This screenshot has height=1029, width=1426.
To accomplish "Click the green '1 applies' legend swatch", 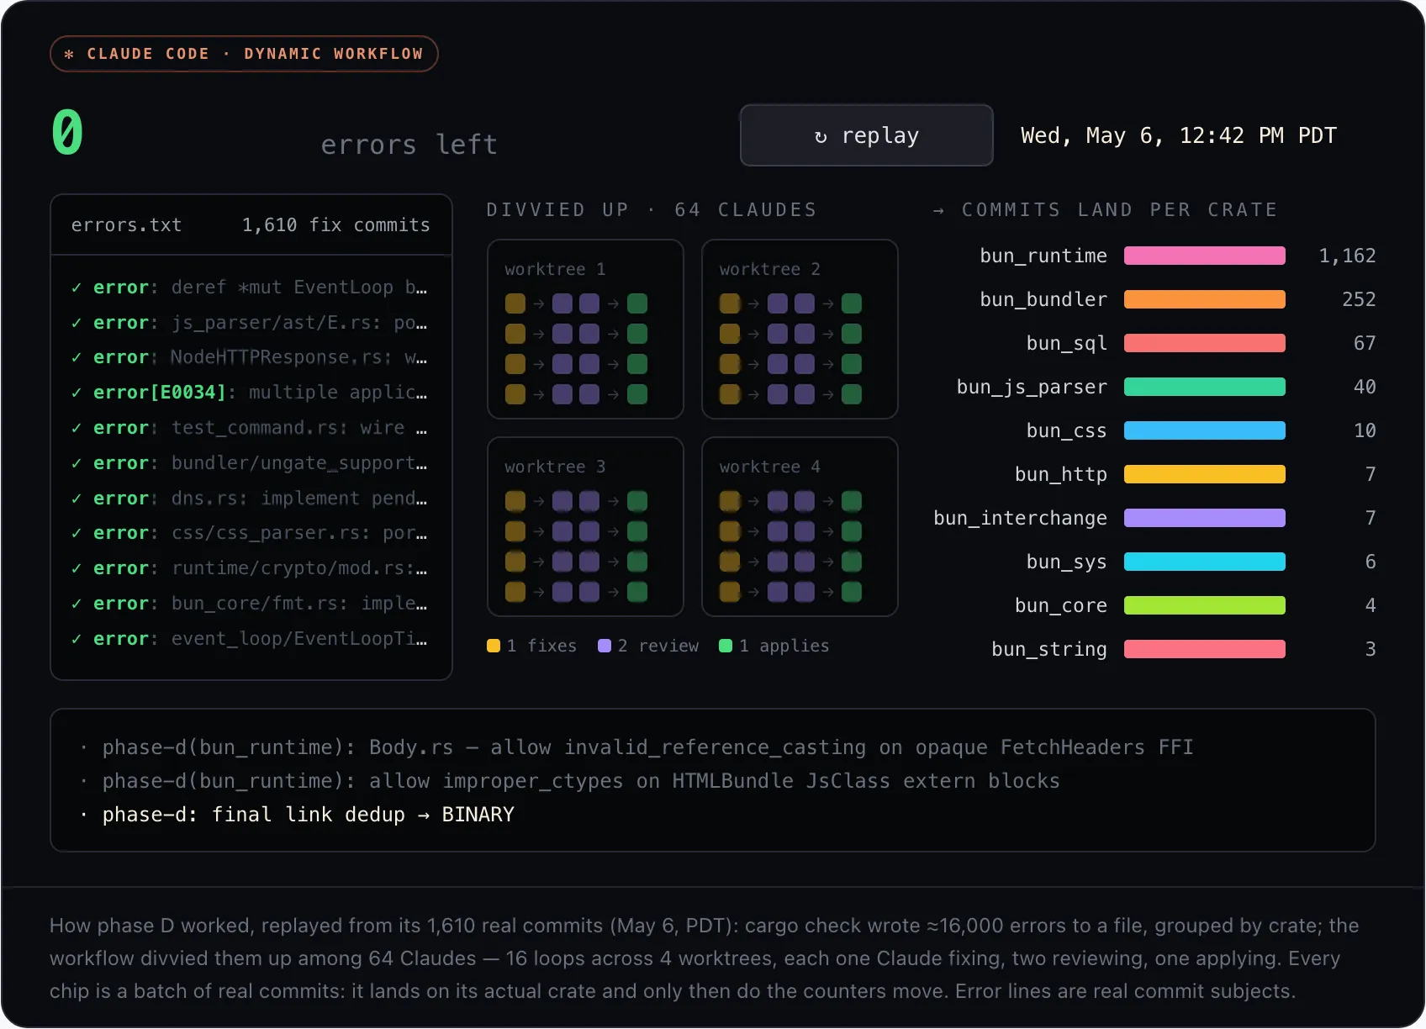I will point(726,646).
